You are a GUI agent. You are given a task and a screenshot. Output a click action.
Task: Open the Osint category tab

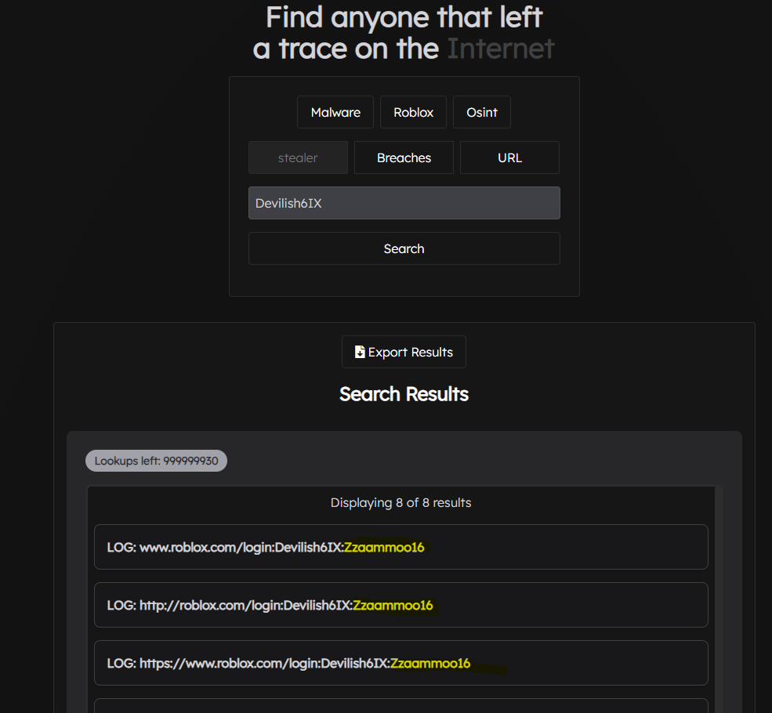pyautogui.click(x=481, y=112)
